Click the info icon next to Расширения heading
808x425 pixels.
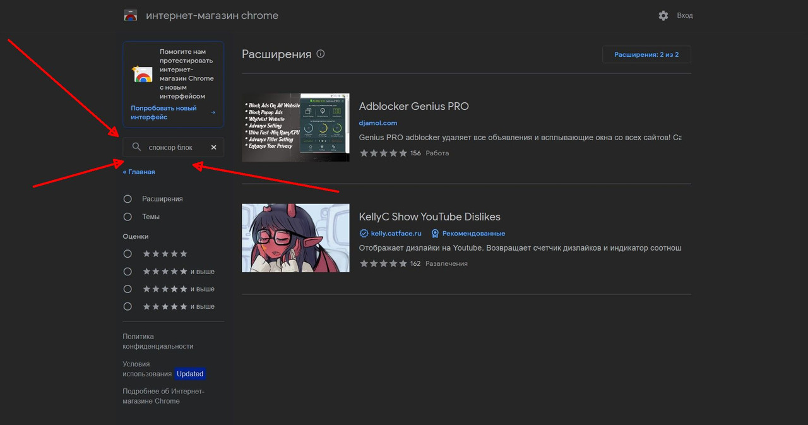pos(321,54)
